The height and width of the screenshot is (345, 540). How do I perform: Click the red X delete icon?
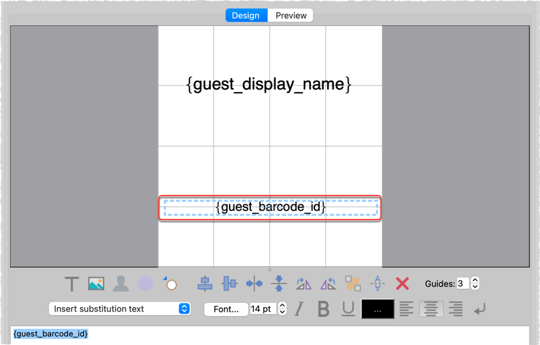click(402, 284)
